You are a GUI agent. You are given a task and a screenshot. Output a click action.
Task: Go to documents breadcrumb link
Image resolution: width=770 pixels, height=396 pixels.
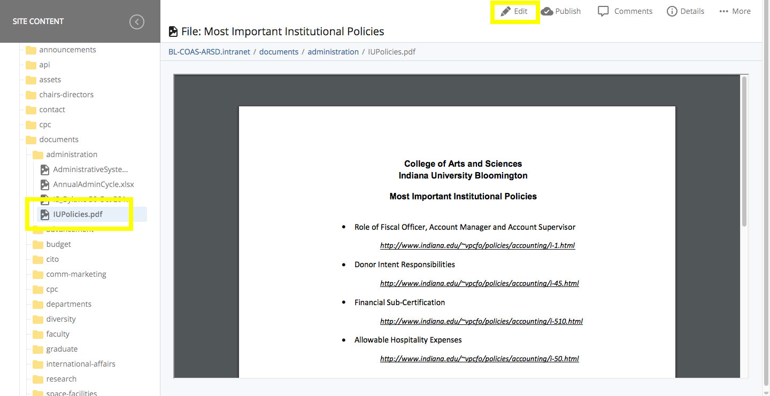pos(279,52)
